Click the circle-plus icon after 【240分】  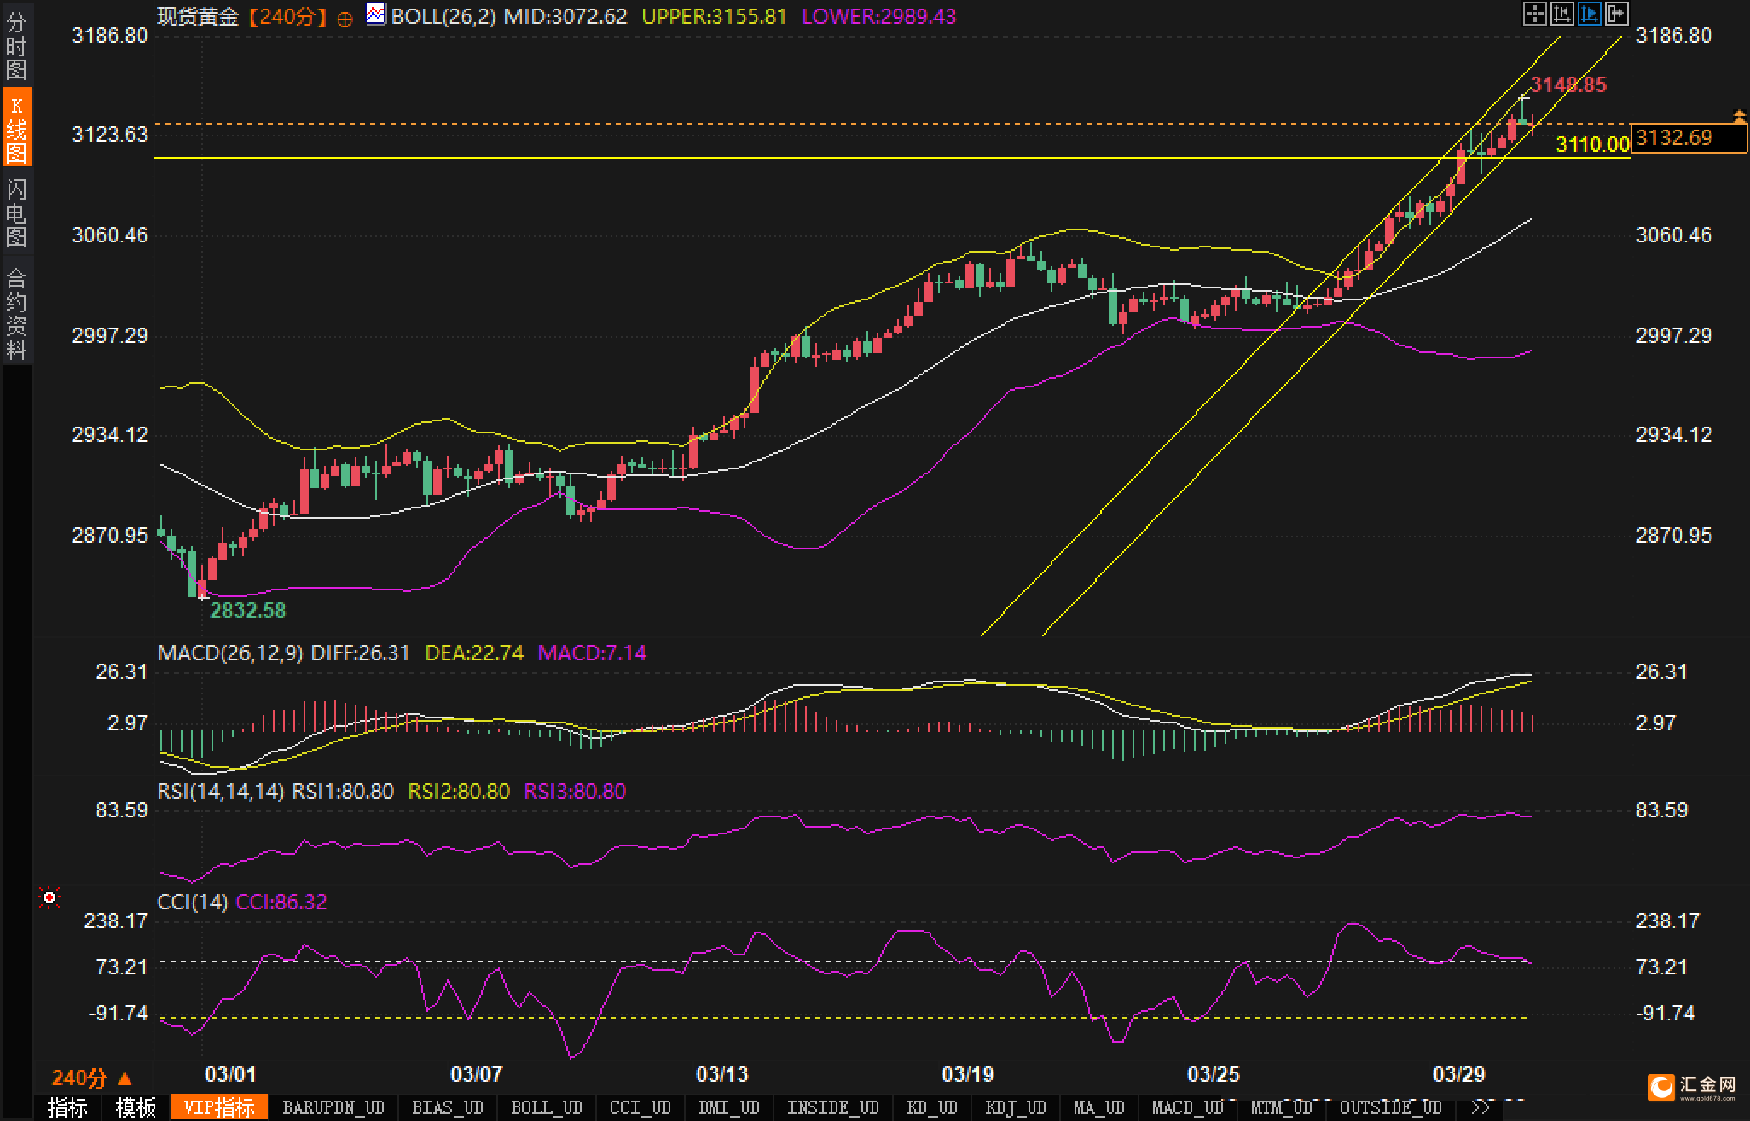coord(345,19)
